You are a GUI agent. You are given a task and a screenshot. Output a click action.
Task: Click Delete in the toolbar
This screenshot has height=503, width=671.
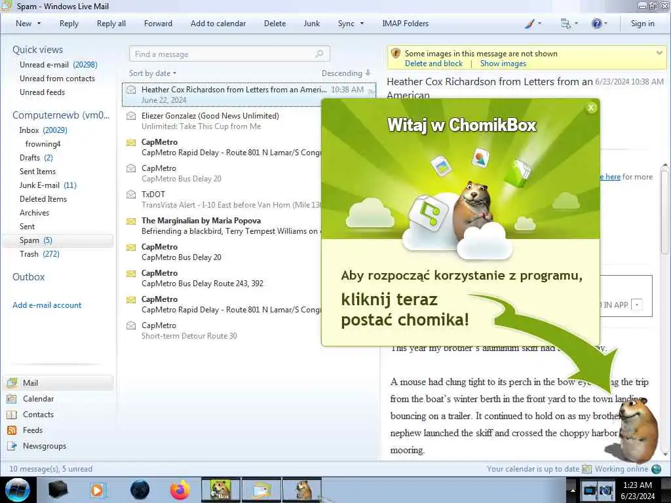coord(275,24)
